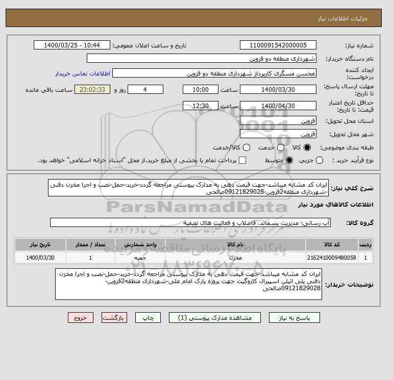This screenshot has height=380, width=393.
Task: Click the validity time field 12:30
Action: 201,106
